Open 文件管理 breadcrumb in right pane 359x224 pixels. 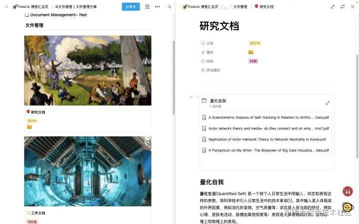(x=240, y=6)
